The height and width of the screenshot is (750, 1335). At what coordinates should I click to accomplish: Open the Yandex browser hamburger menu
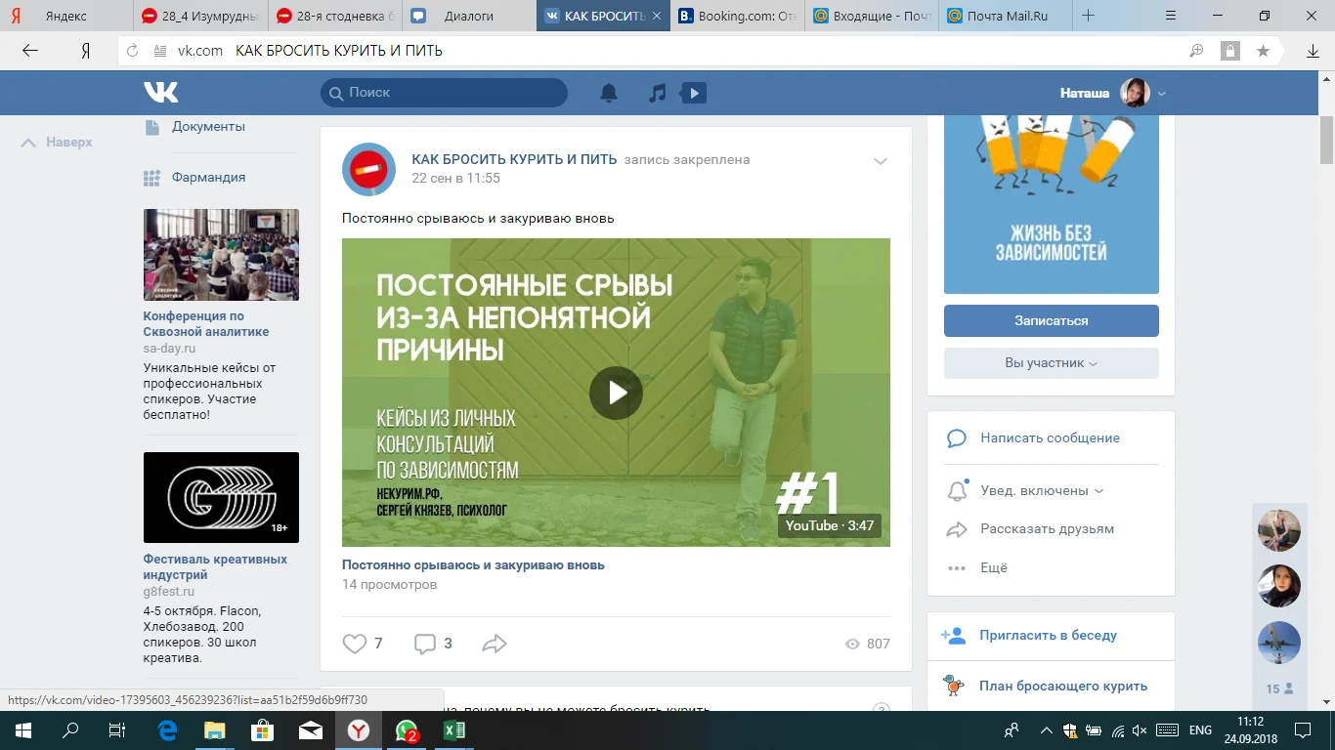pyautogui.click(x=1172, y=16)
